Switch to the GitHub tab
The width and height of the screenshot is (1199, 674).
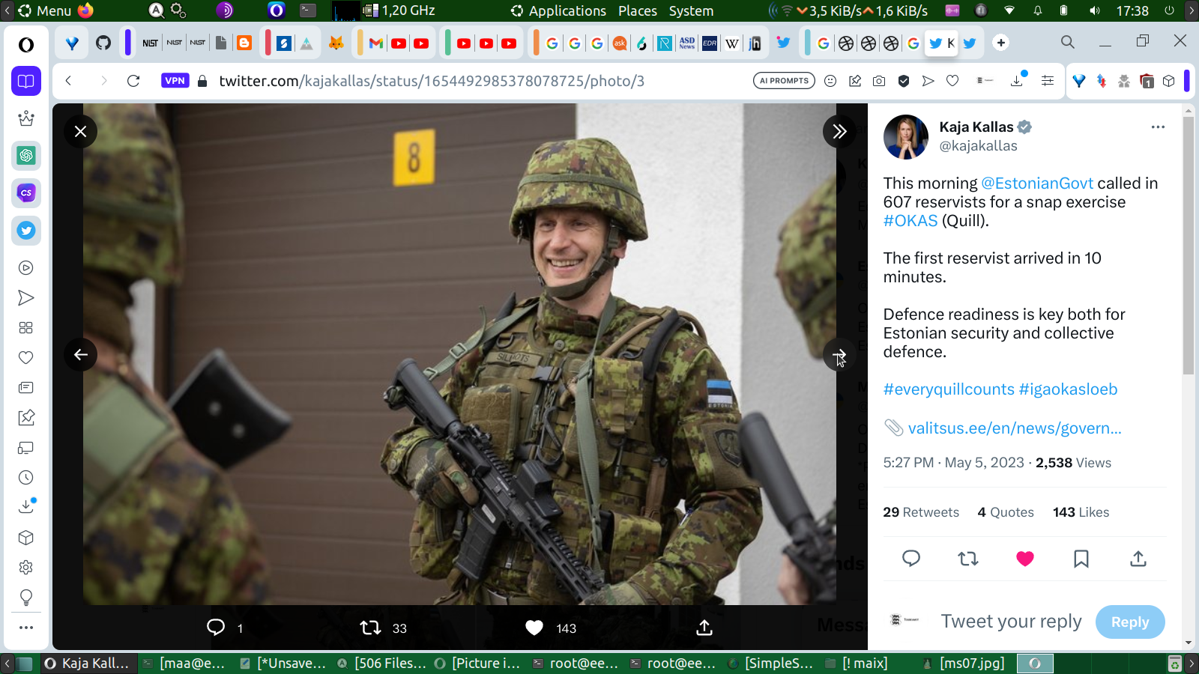coord(103,43)
